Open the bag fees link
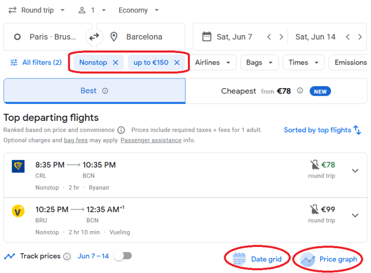 coord(75,141)
